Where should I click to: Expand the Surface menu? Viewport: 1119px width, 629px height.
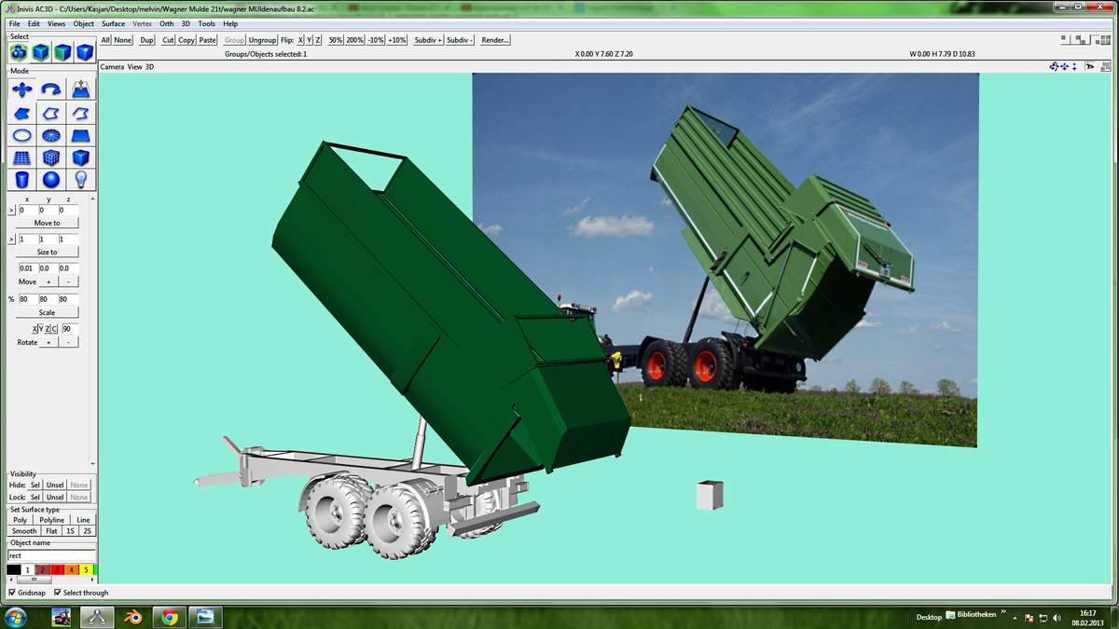click(113, 23)
